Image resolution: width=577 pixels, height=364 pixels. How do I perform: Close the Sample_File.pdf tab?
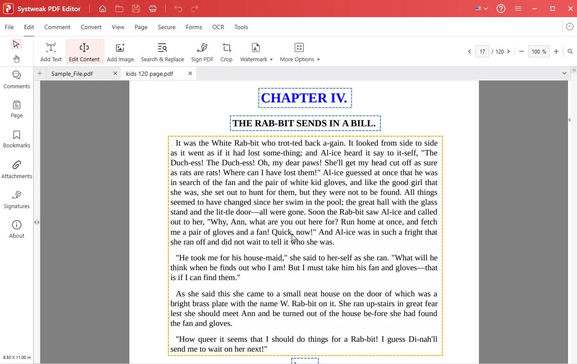[x=115, y=74]
